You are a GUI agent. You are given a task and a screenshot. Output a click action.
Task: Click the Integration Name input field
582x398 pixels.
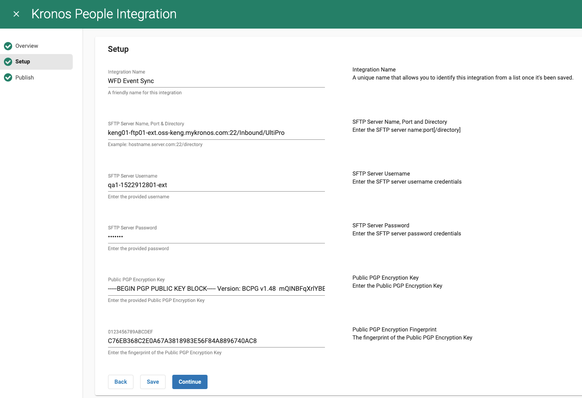216,81
